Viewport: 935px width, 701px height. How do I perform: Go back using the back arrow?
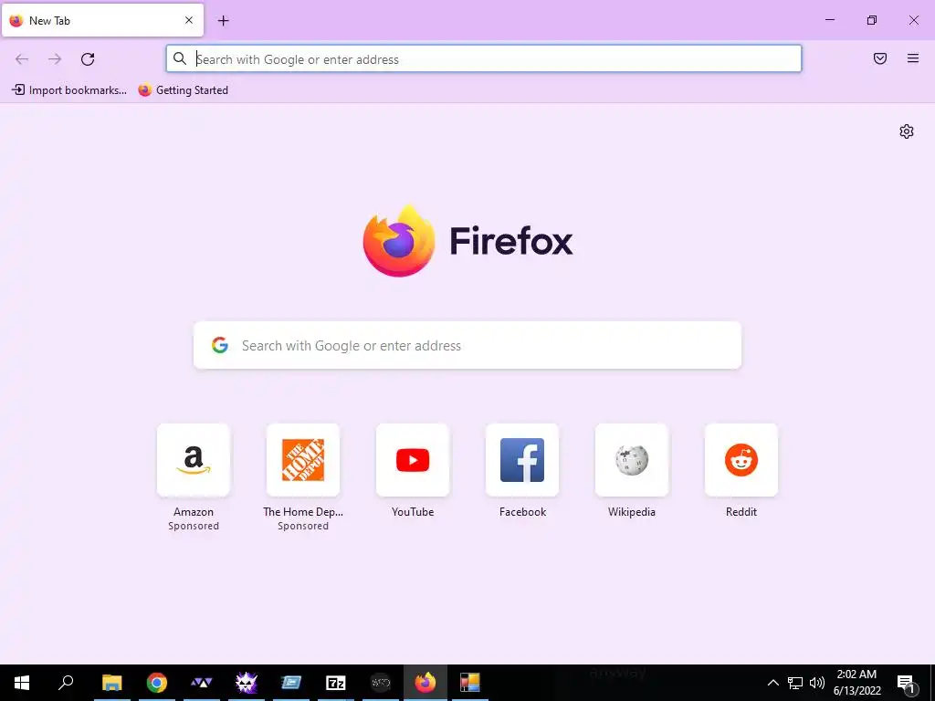(x=22, y=59)
